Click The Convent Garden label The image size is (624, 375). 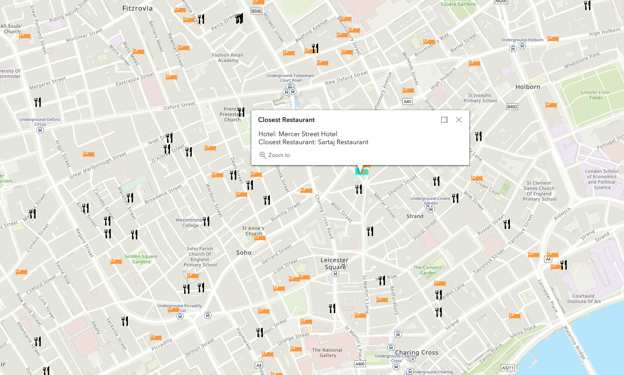(428, 270)
